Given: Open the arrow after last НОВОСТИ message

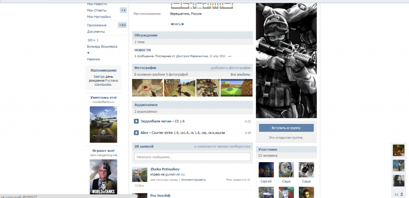Looking at the screenshot, I should click(230, 56).
